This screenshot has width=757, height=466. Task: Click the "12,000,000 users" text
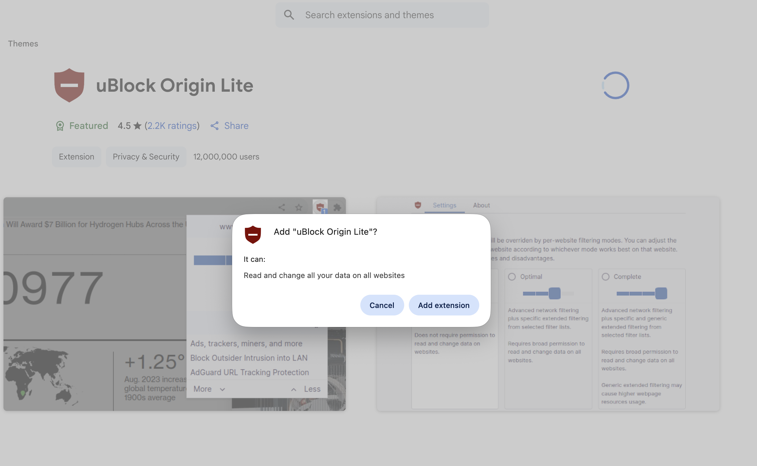point(226,157)
